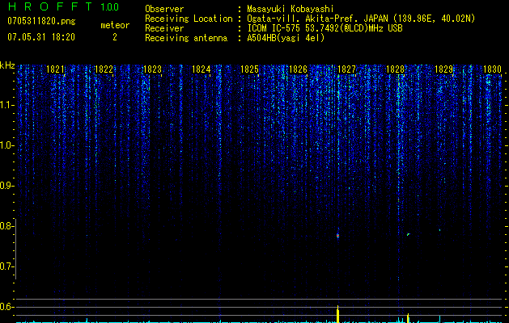Click the 1829 time marker
This screenshot has width=509, height=323.
pos(443,69)
